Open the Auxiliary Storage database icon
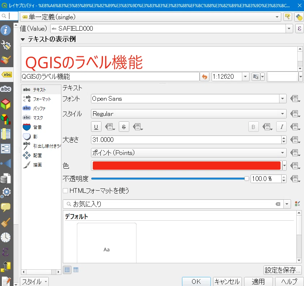This screenshot has width=304, height=286. 6,178
